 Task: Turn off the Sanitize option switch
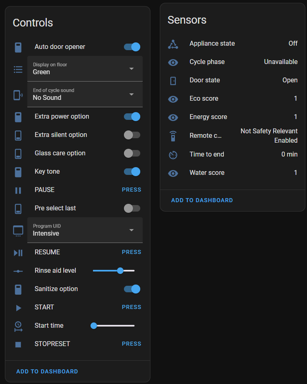pos(132,289)
